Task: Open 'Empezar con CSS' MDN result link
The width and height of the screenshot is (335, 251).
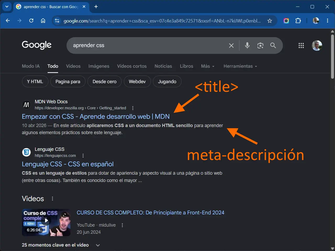Action: pyautogui.click(x=96, y=116)
